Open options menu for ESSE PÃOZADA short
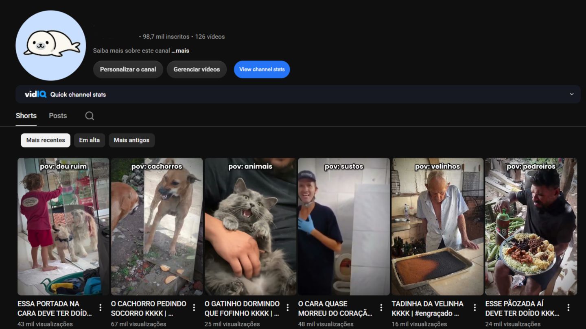Viewport: 586px width, 329px height. click(x=569, y=307)
